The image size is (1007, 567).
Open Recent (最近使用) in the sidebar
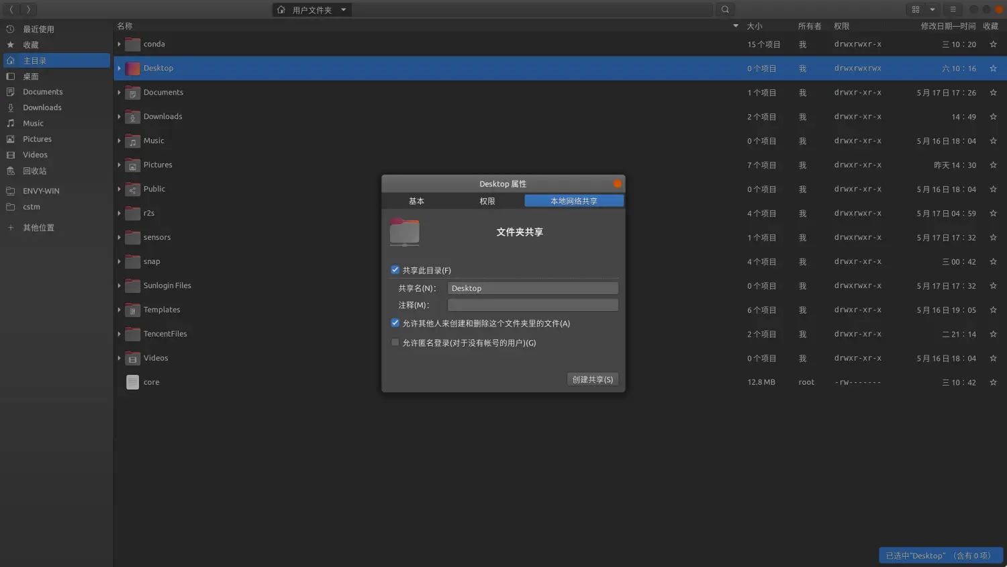(x=38, y=29)
